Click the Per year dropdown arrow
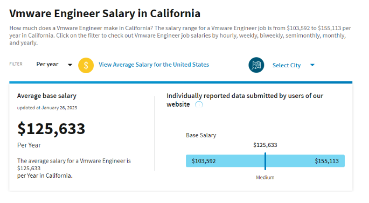The image size is (369, 203). [x=70, y=65]
